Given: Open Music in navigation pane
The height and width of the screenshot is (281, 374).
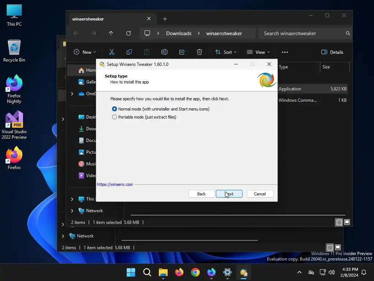Looking at the screenshot, I should (87, 164).
